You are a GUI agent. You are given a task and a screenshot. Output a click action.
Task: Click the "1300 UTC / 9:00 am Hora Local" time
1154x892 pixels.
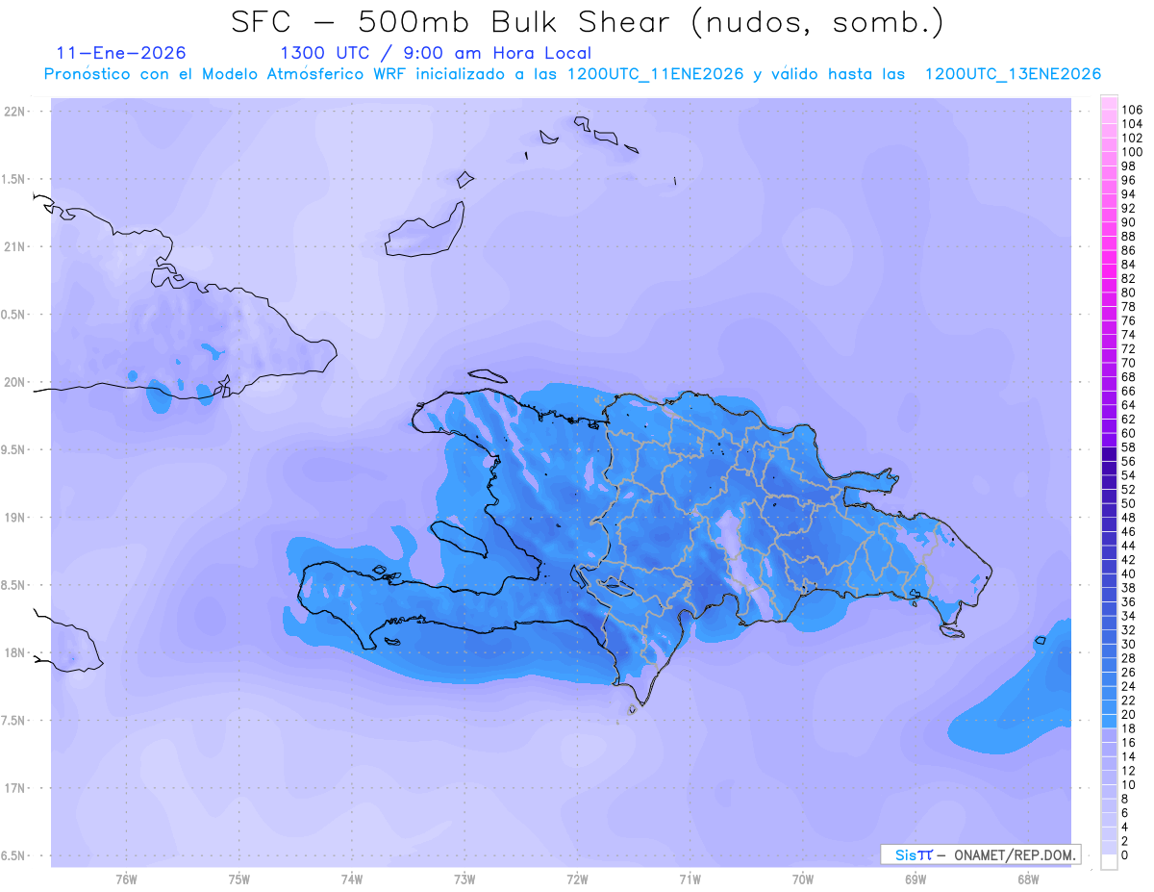pos(436,54)
